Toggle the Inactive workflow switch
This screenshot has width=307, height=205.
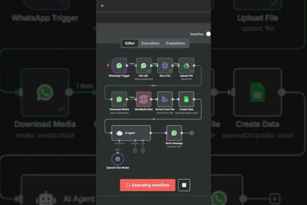(208, 34)
